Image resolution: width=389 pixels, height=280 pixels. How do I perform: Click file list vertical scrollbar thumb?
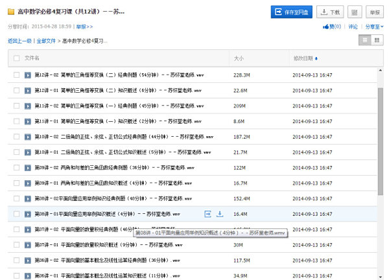(x=381, y=141)
